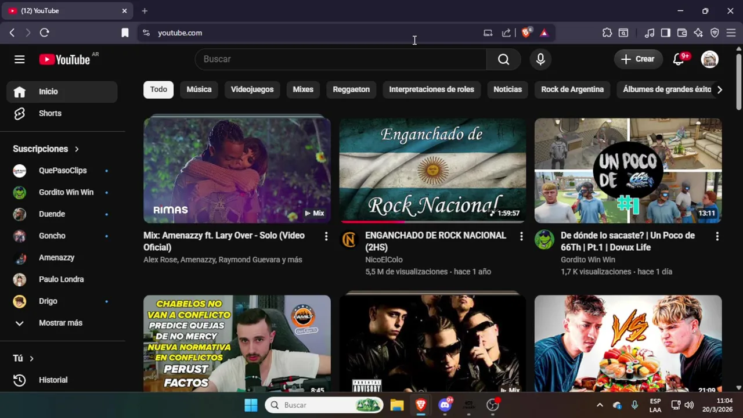Open the browser extensions puzzle icon
Image resolution: width=743 pixels, height=418 pixels.
pyautogui.click(x=607, y=33)
